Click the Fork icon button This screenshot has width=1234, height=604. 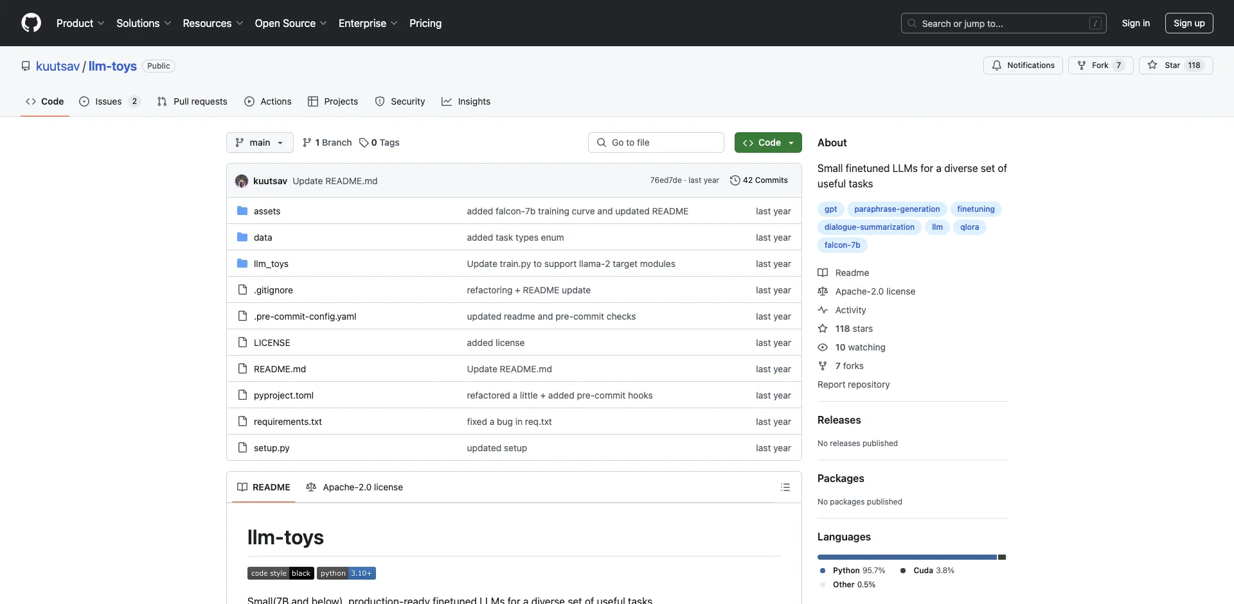coord(1100,65)
